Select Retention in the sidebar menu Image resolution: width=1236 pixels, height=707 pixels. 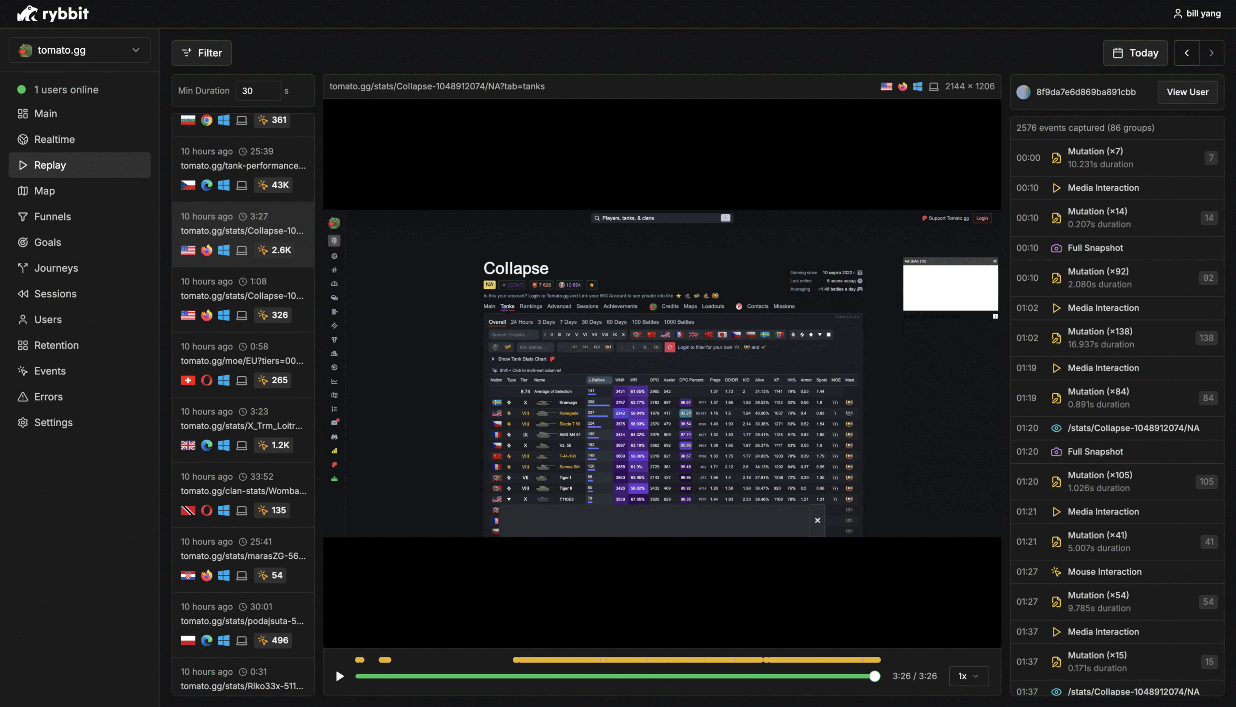[x=56, y=345]
